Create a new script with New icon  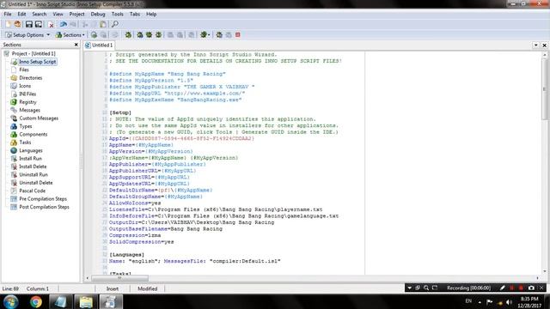point(8,24)
